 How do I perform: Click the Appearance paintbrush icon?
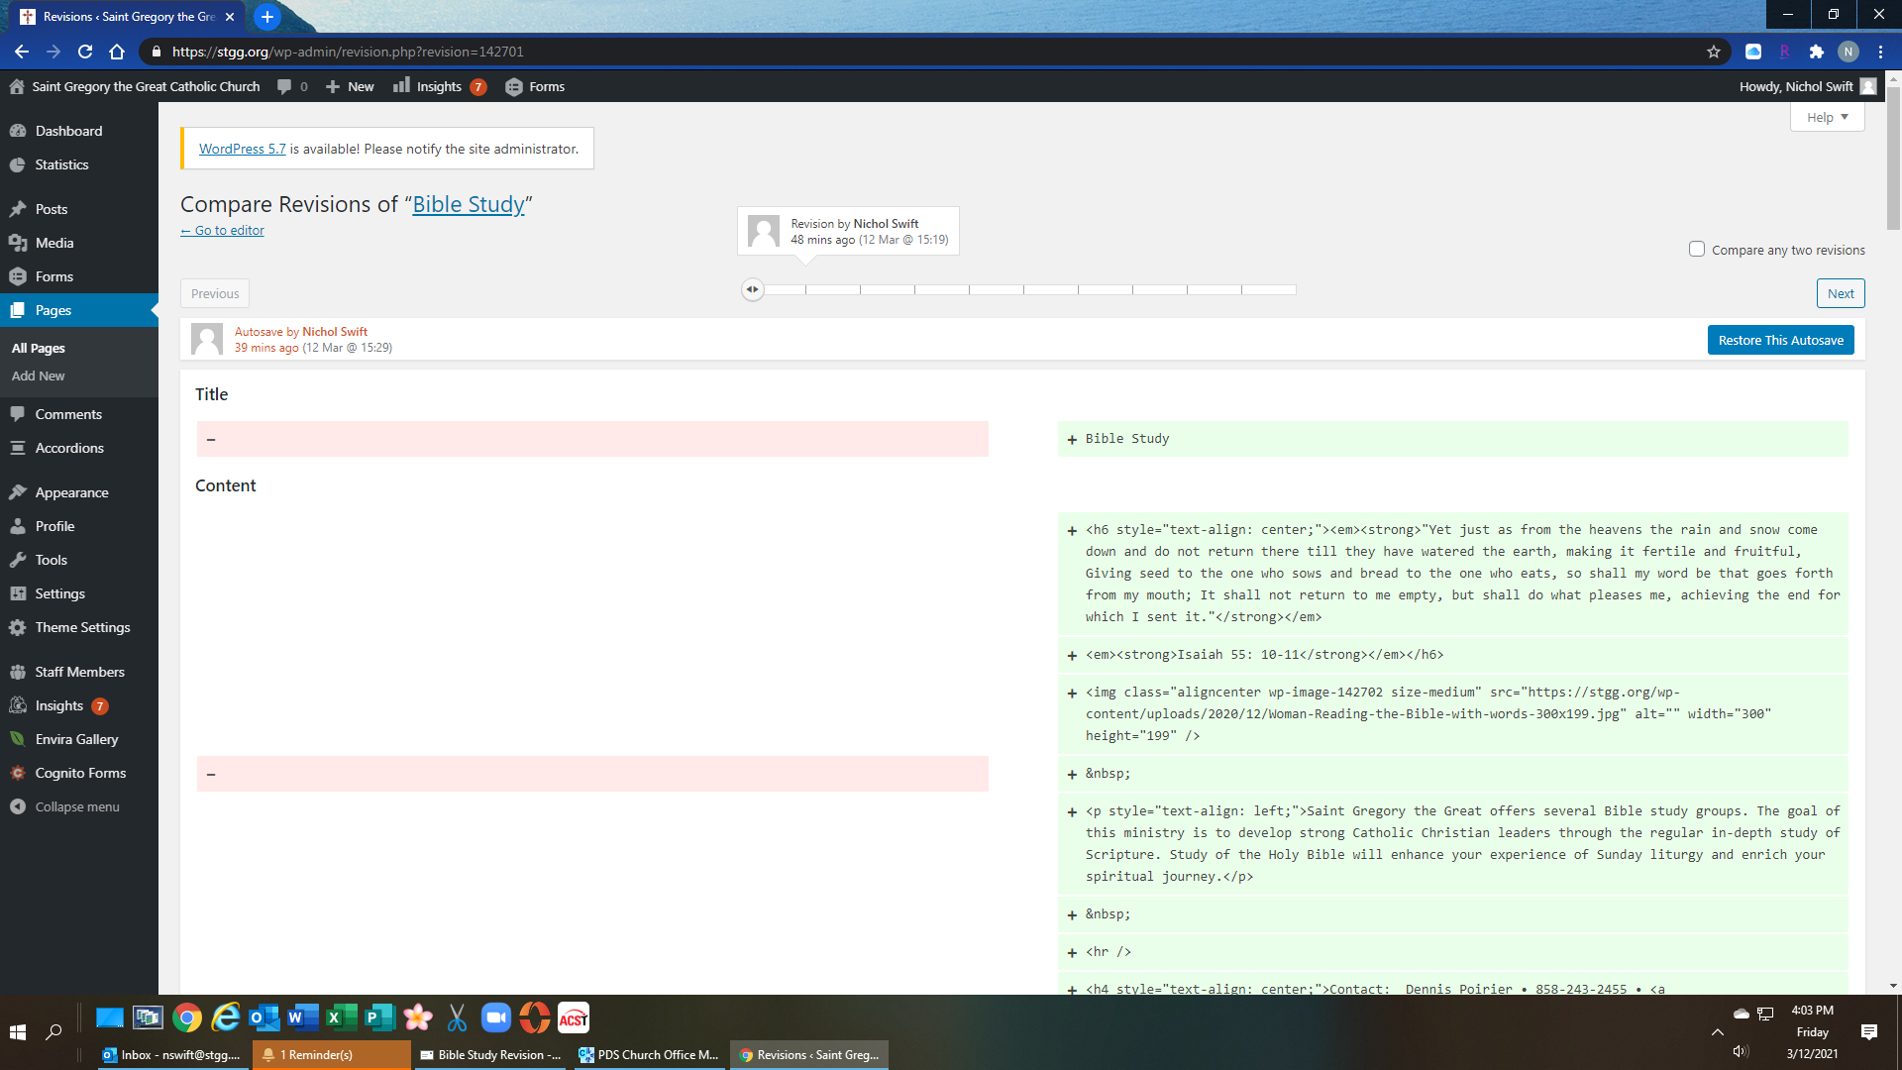tap(18, 492)
